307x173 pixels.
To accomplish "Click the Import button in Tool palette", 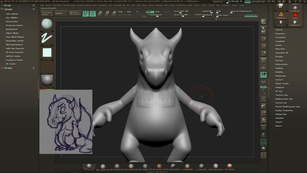I will [x=279, y=122].
